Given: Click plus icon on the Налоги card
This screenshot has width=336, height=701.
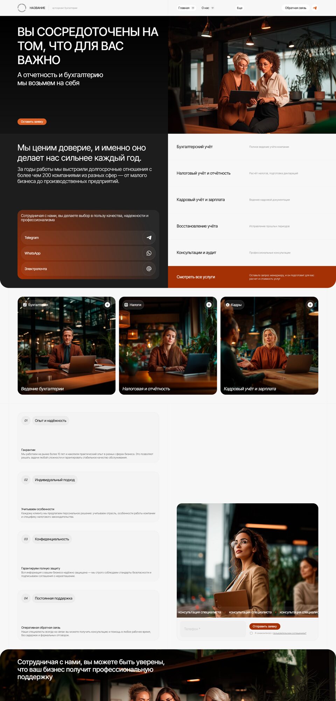Looking at the screenshot, I should tap(209, 305).
